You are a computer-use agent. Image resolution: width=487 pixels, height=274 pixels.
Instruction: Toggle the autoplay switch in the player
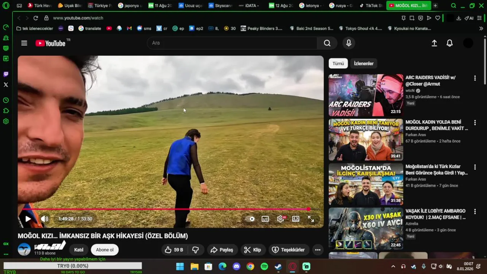(250, 219)
